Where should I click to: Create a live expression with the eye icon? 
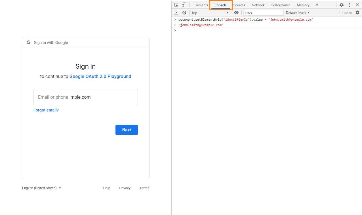coord(236,12)
